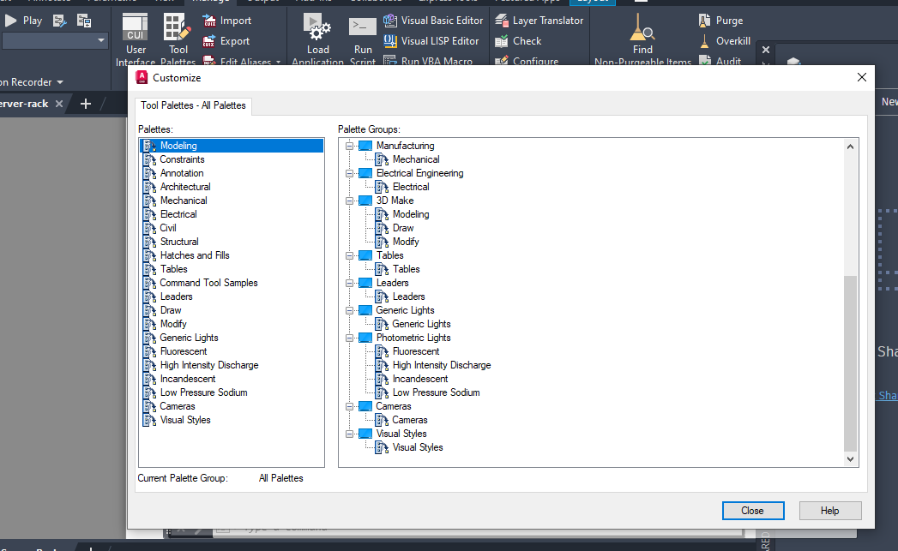Open the Visual Basic Editor
Screen dimensions: 898x551
(x=433, y=21)
